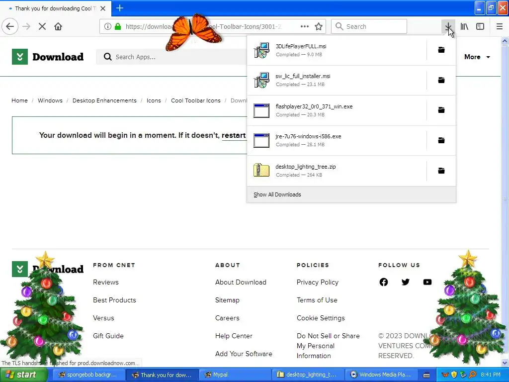Open the Windows start menu
Viewport: 509px width, 382px height.
click(24, 375)
